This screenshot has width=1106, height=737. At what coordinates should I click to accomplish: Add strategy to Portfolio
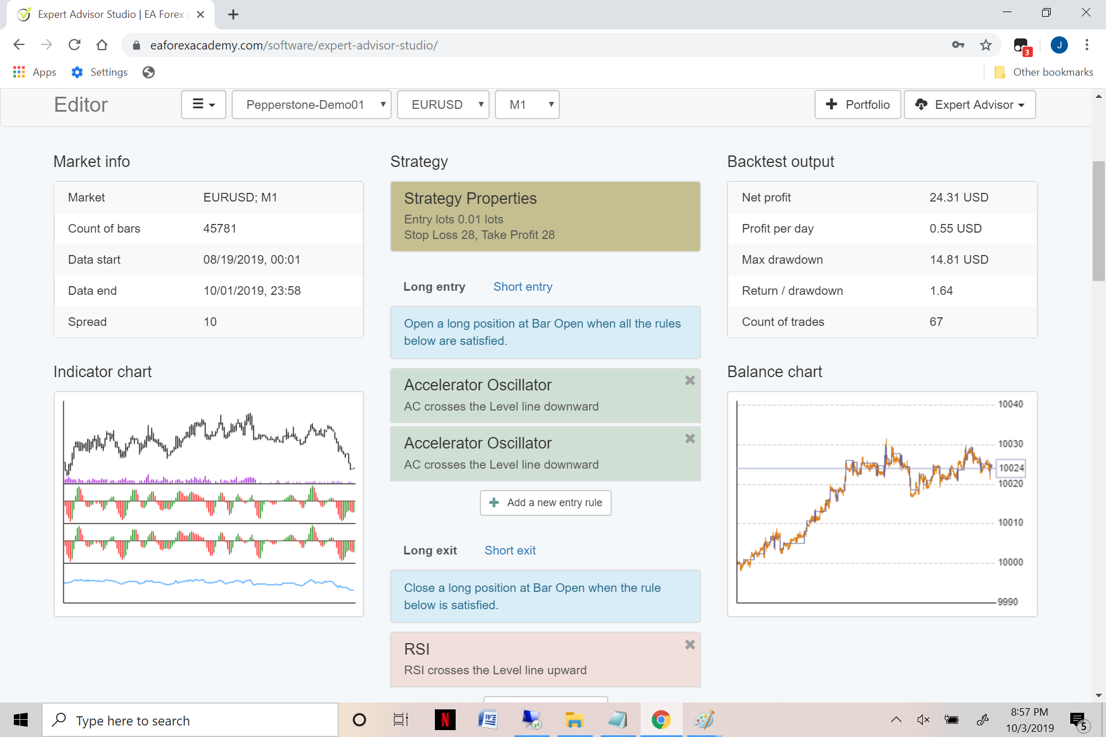(x=858, y=104)
